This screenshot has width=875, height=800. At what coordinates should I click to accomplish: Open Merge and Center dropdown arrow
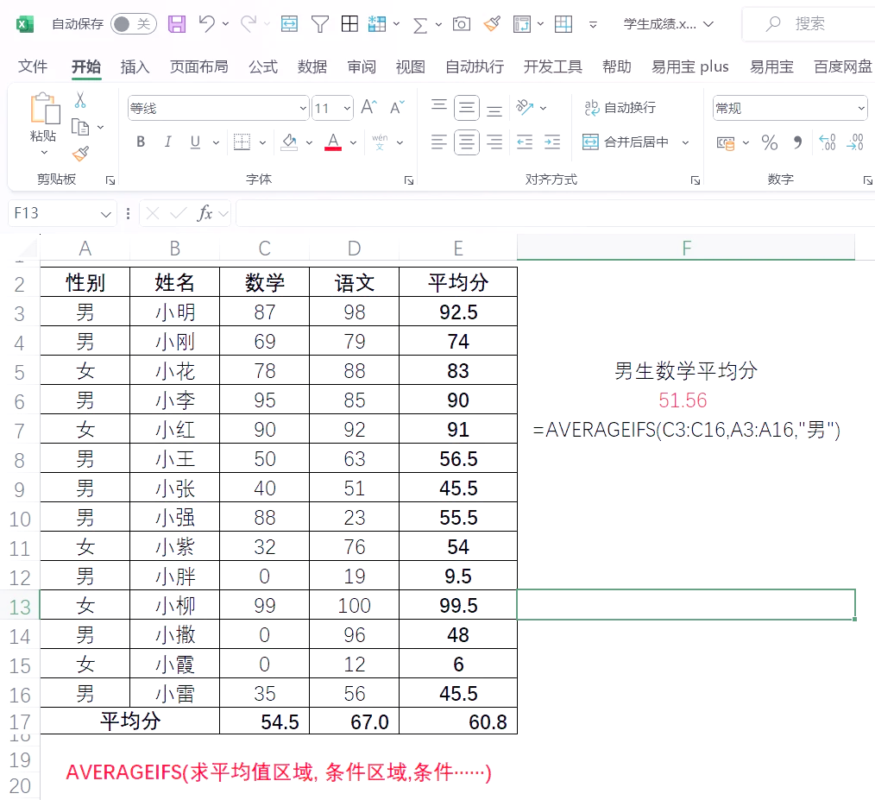tap(685, 143)
